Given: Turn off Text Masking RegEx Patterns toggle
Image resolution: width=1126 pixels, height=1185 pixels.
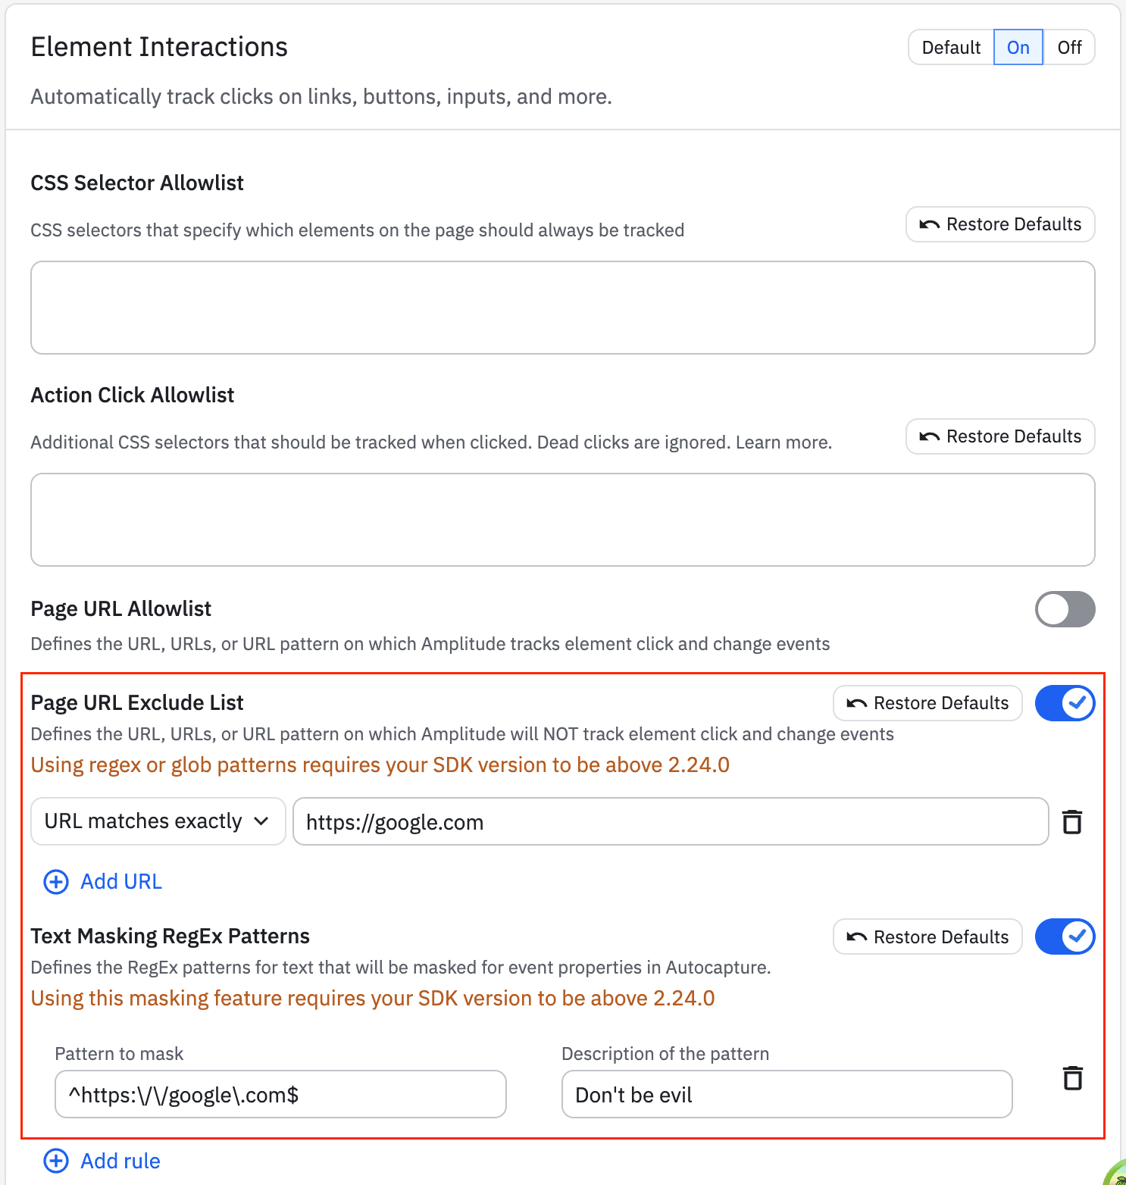Looking at the screenshot, I should (x=1065, y=937).
